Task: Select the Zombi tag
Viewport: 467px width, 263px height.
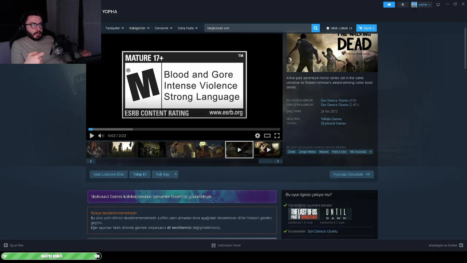Action: (292, 152)
